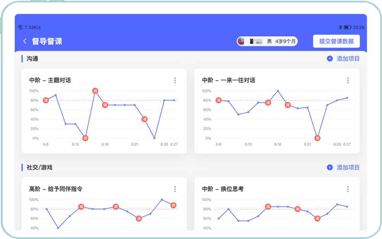Tap the 调 marker at 60% in 换位思考 chart
This screenshot has width=382, height=239.
click(x=317, y=218)
